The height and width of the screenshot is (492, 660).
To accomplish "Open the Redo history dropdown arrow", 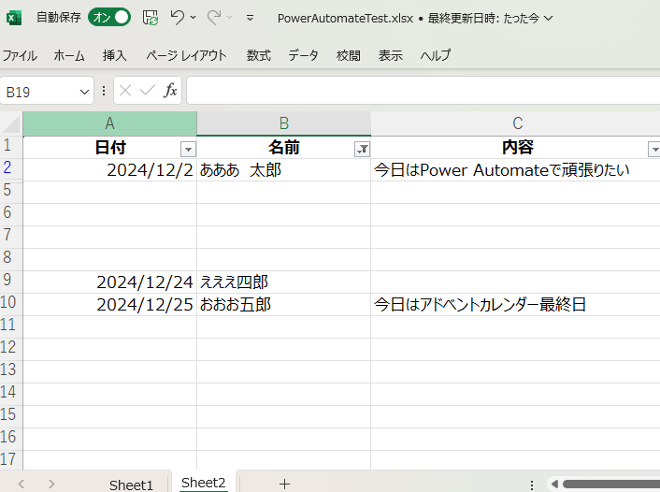I will click(230, 17).
